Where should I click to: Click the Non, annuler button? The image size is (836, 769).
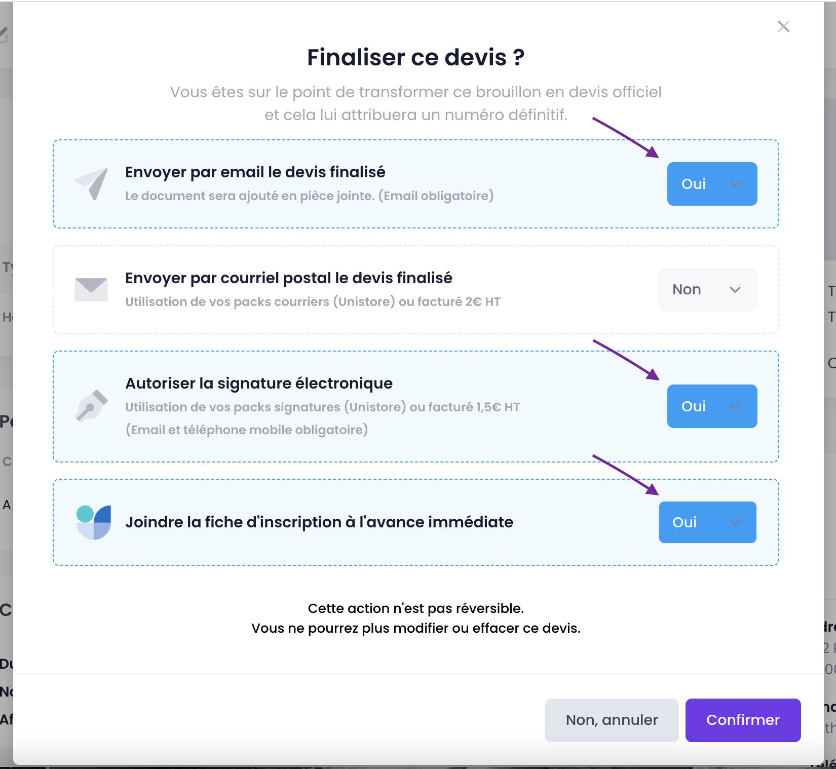[612, 720]
